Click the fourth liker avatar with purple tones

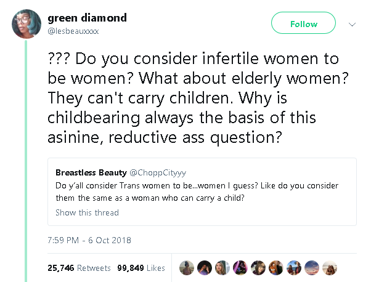tap(240, 268)
